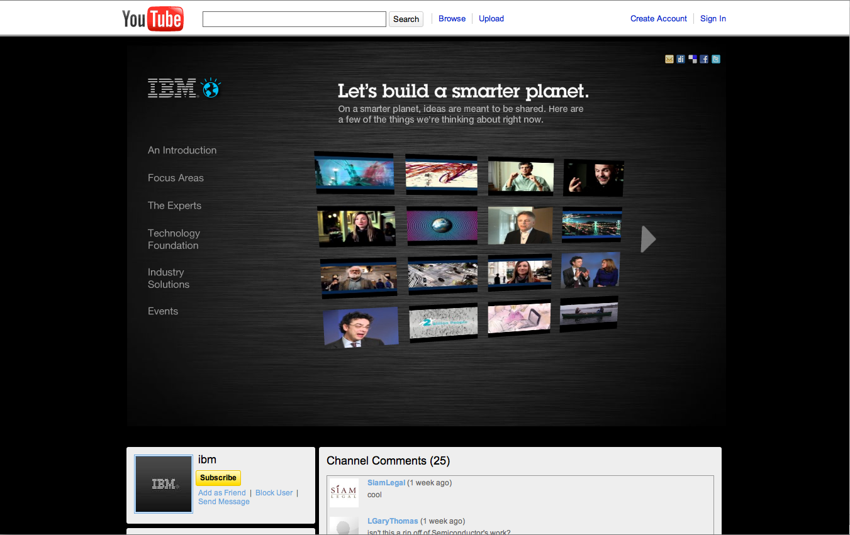
Task: Click the comment text 'cool'
Action: pos(374,495)
